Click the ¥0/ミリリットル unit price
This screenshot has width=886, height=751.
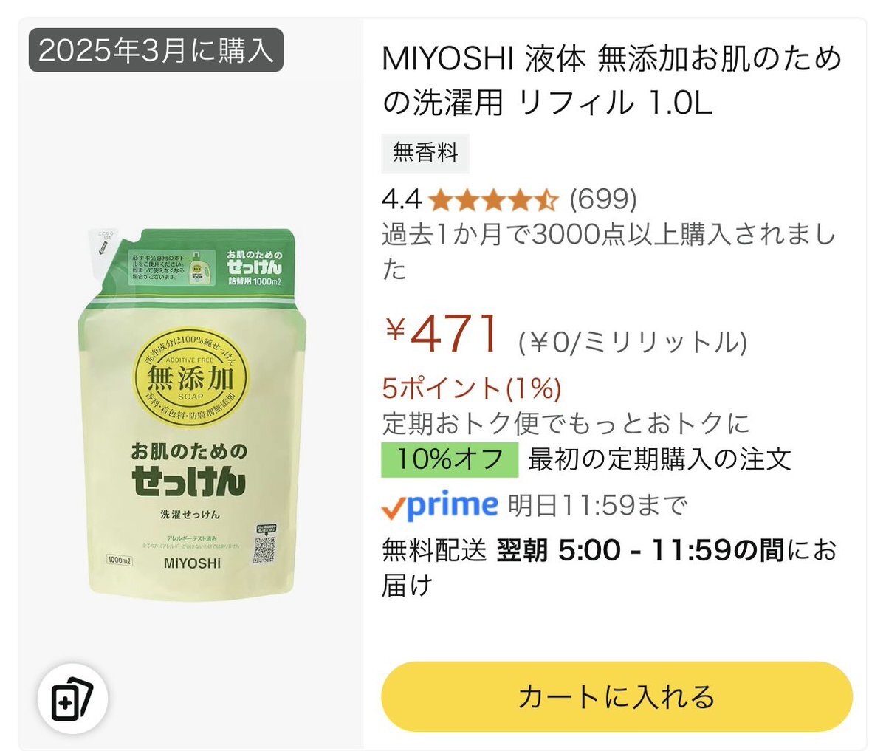633,343
